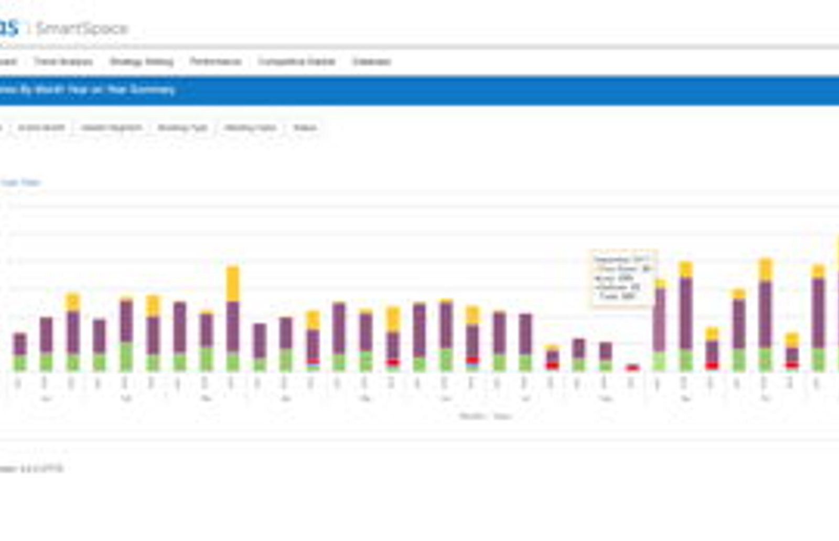
Task: Click the tiny red-only bar in the chart
Action: tap(632, 367)
